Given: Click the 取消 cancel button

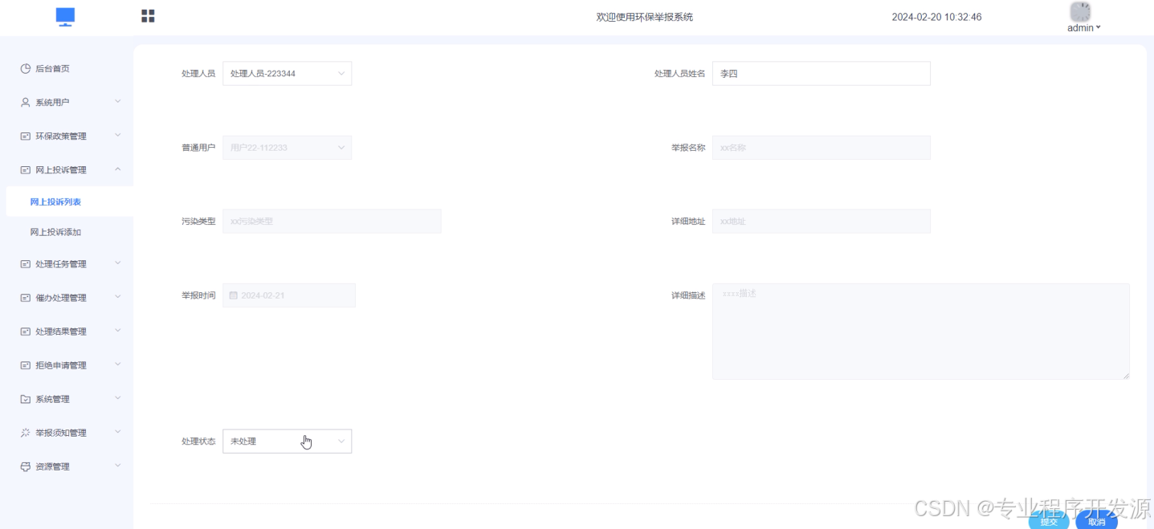Looking at the screenshot, I should pyautogui.click(x=1096, y=521).
